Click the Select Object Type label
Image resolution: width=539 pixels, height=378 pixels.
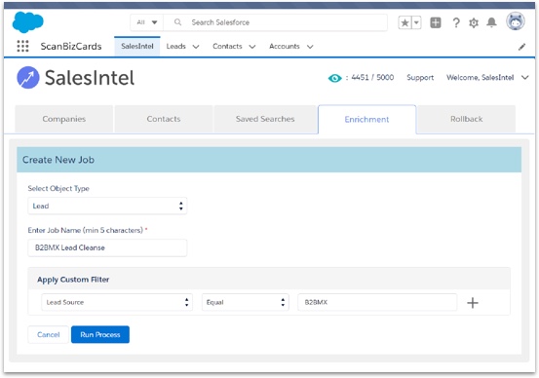58,188
